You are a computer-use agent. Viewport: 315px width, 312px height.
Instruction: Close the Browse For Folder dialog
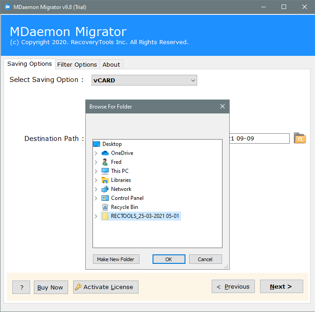pos(222,106)
